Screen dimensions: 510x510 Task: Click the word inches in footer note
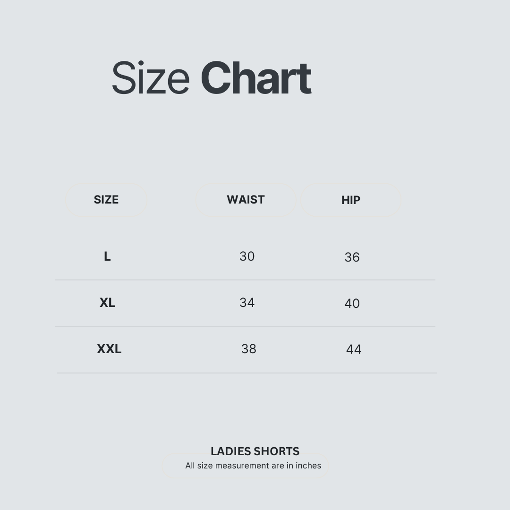point(308,466)
